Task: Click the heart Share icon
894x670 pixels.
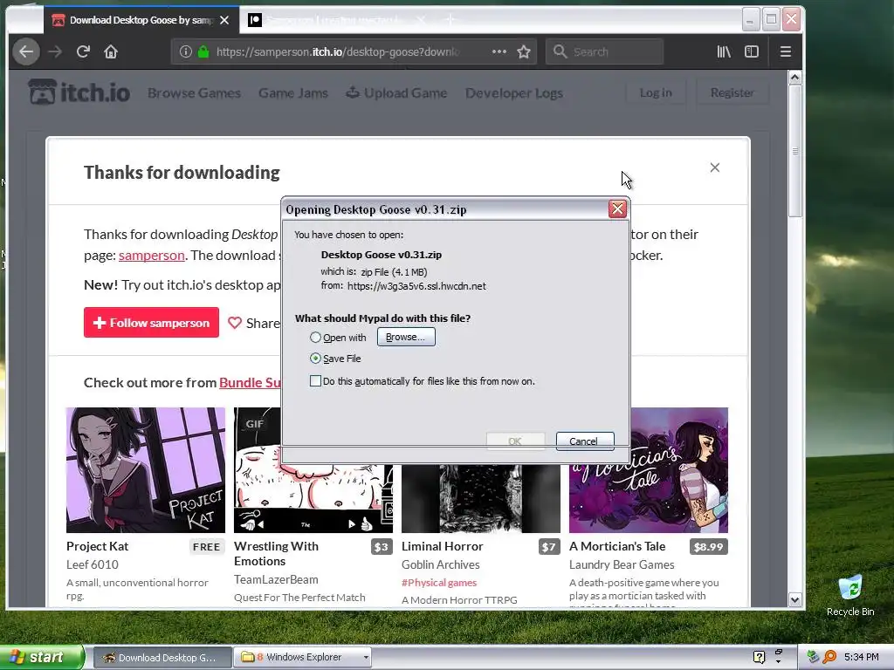Action: 234,323
